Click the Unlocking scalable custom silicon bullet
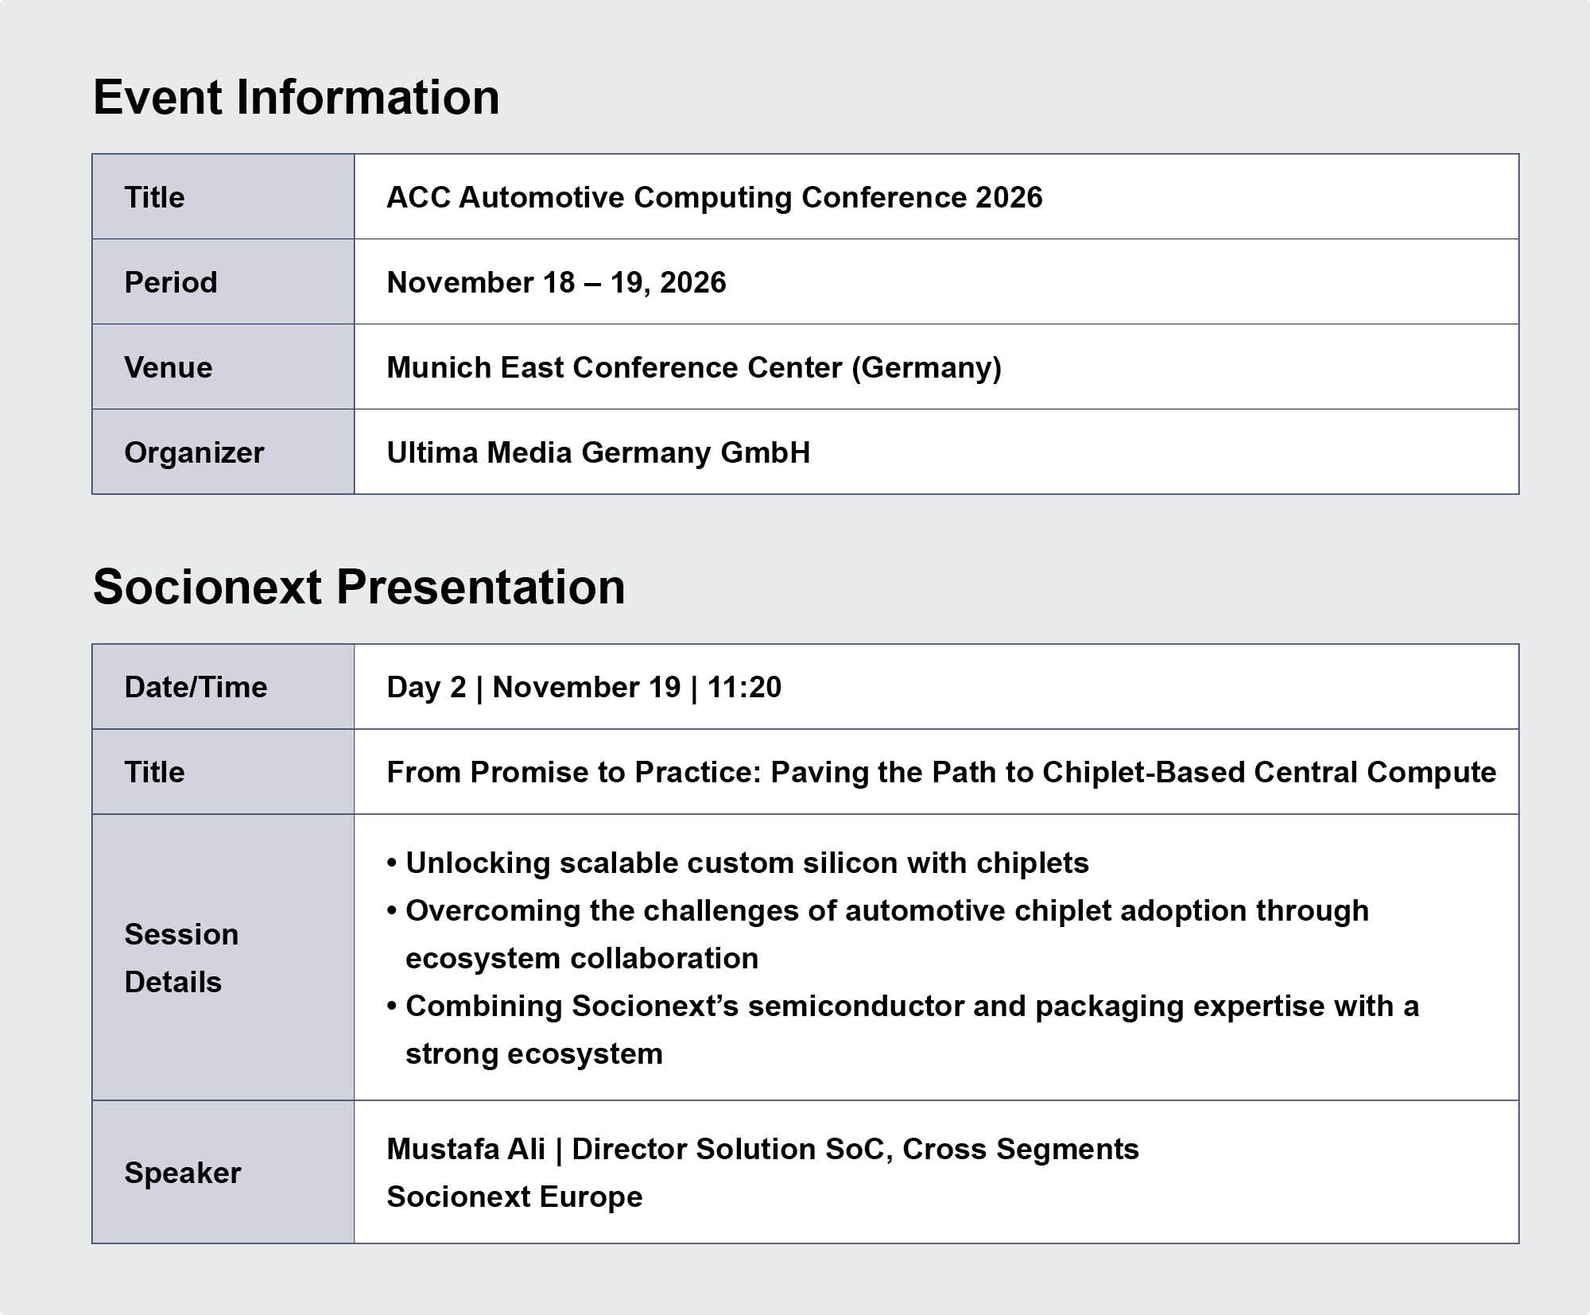The height and width of the screenshot is (1315, 1590). pos(738,863)
